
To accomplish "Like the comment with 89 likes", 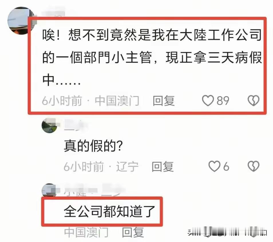I will pos(208,100).
